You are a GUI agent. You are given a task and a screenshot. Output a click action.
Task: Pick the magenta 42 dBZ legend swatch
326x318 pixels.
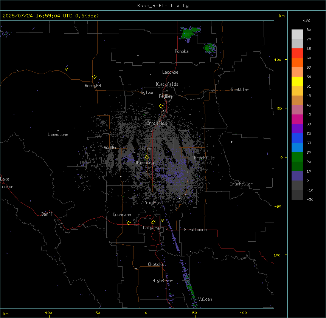[x=297, y=119]
